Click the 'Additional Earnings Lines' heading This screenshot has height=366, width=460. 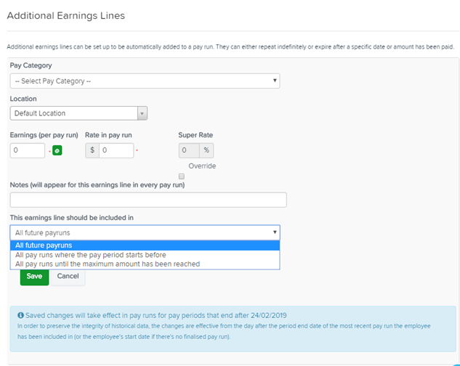click(x=66, y=15)
